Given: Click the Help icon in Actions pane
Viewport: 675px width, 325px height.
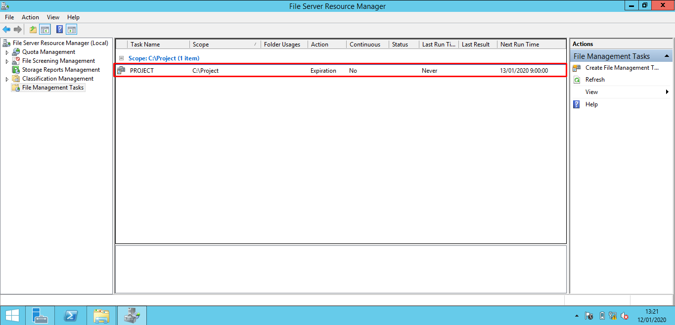Looking at the screenshot, I should (x=577, y=104).
